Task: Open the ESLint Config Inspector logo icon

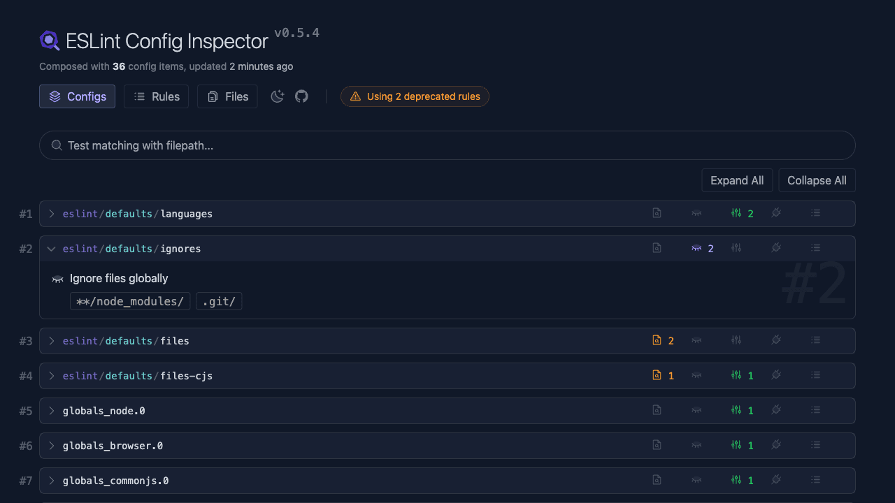Action: (49, 41)
